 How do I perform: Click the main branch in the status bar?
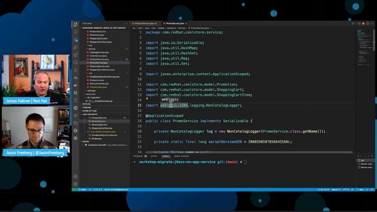(82, 190)
